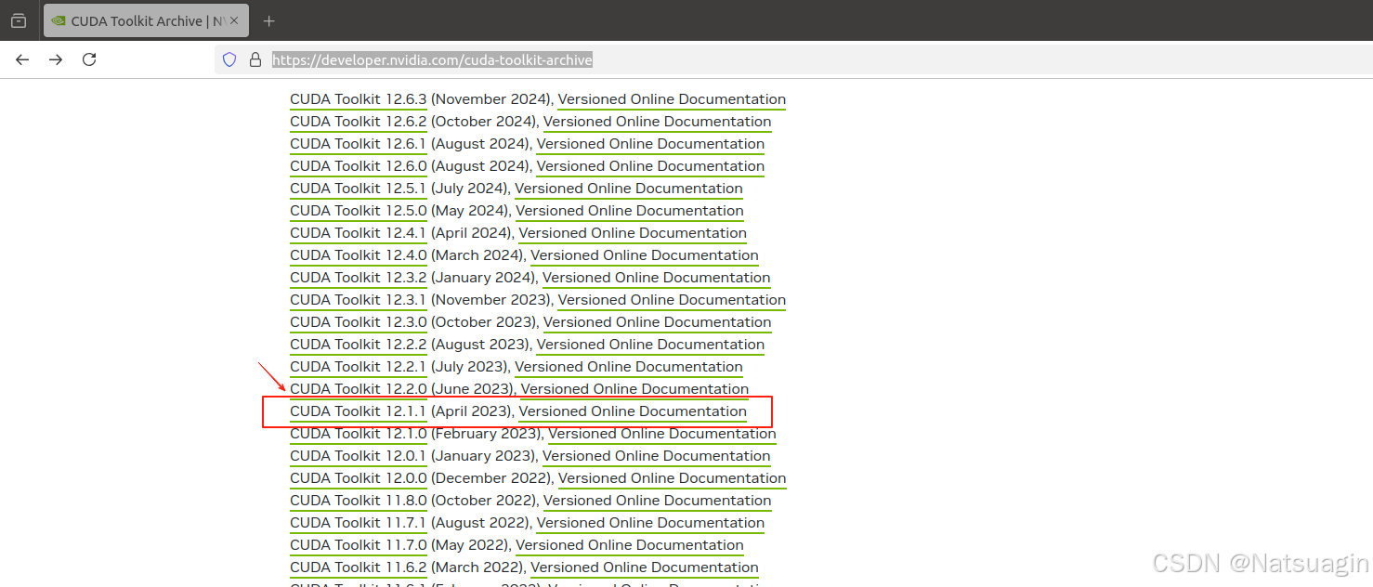Viewport: 1373px width, 587px height.
Task: Click the text "(December 2022)"
Action: coord(491,478)
